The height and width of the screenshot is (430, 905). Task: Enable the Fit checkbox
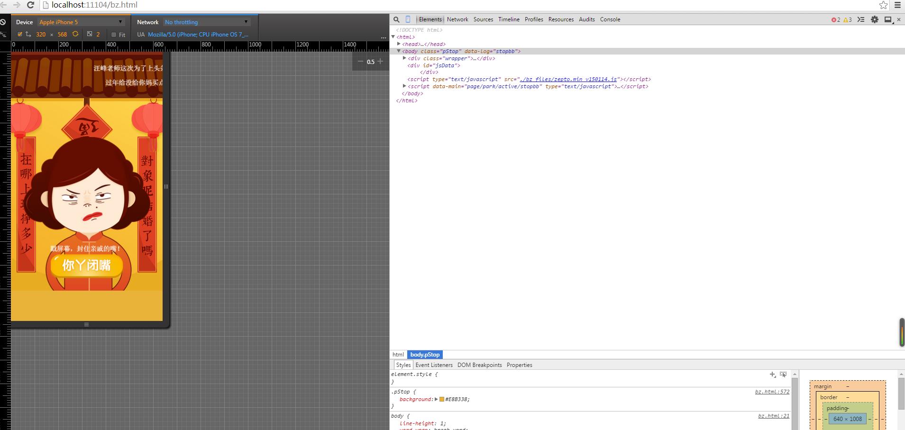coord(114,35)
